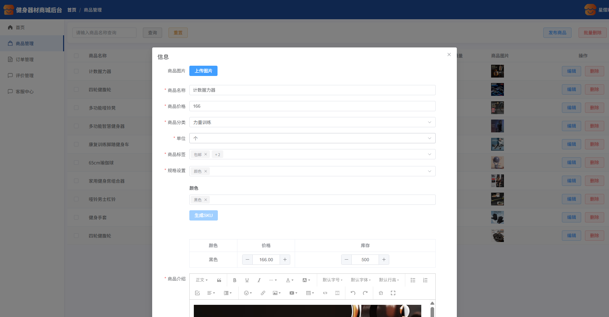Check the checkbox for 计数握力器 row
Viewport: 609px width, 317px height.
tap(76, 71)
